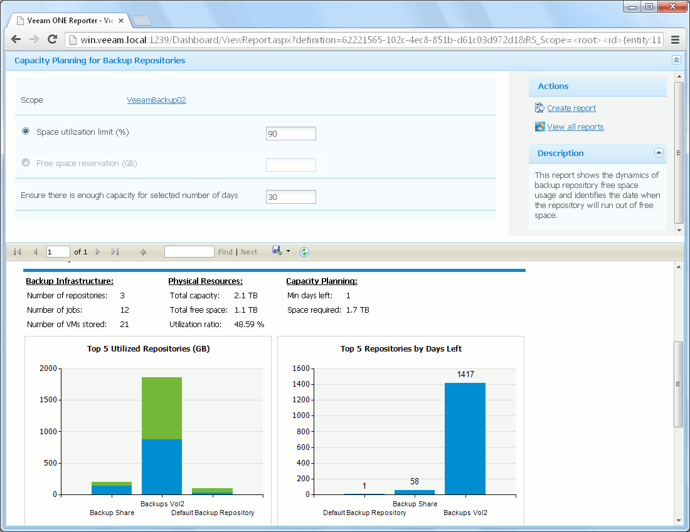This screenshot has height=532, width=690.
Task: Click the Utilization ratio value 48.59 %
Action: point(249,325)
